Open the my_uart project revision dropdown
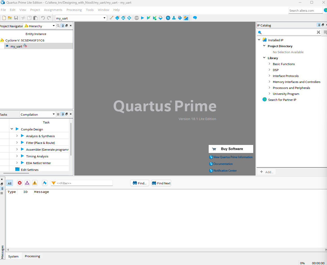This screenshot has height=265, width=327. (x=81, y=18)
